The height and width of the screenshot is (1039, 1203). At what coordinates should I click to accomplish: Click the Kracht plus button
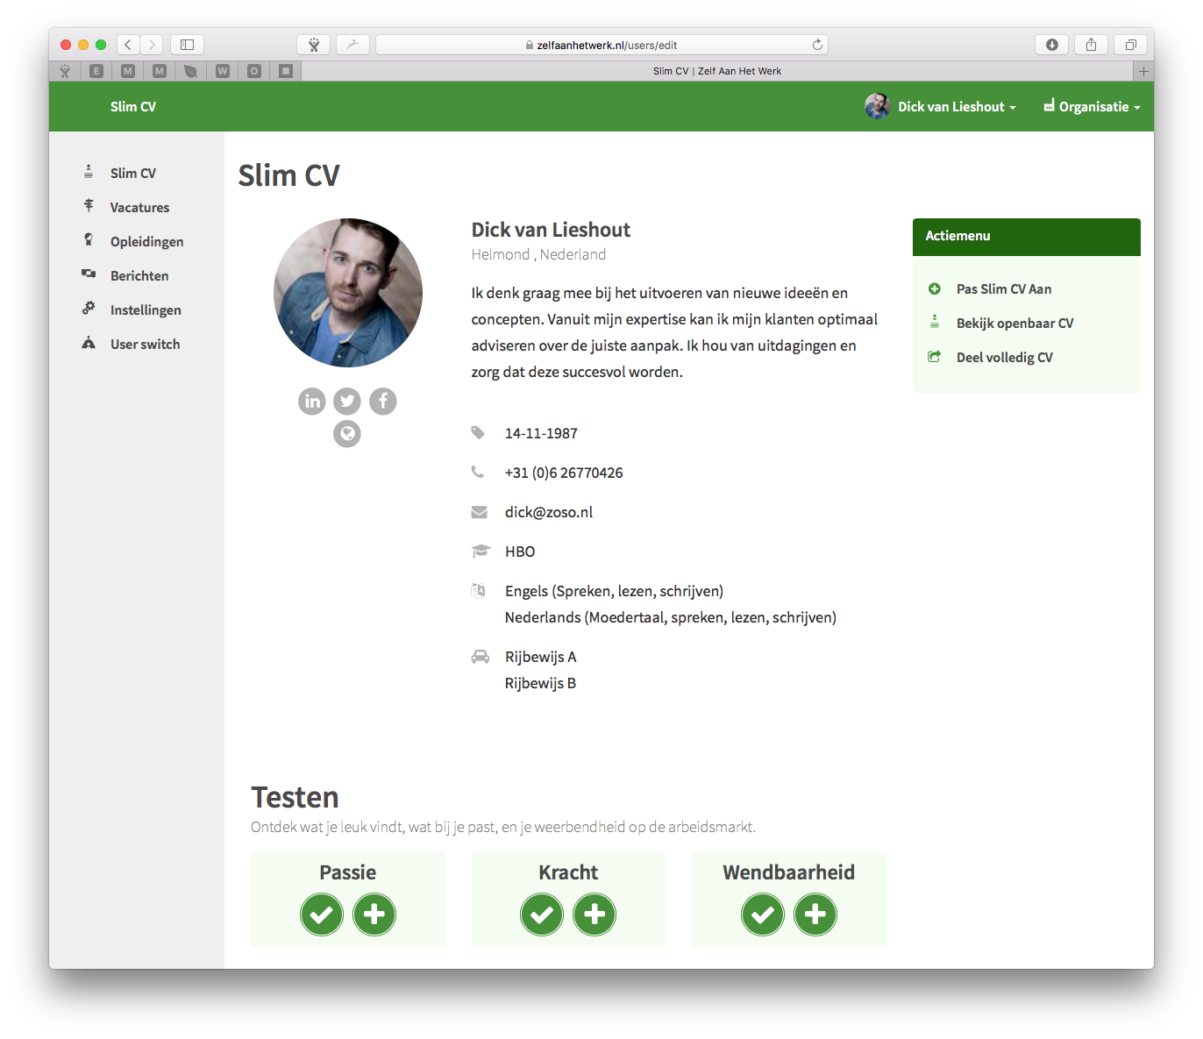(x=594, y=914)
